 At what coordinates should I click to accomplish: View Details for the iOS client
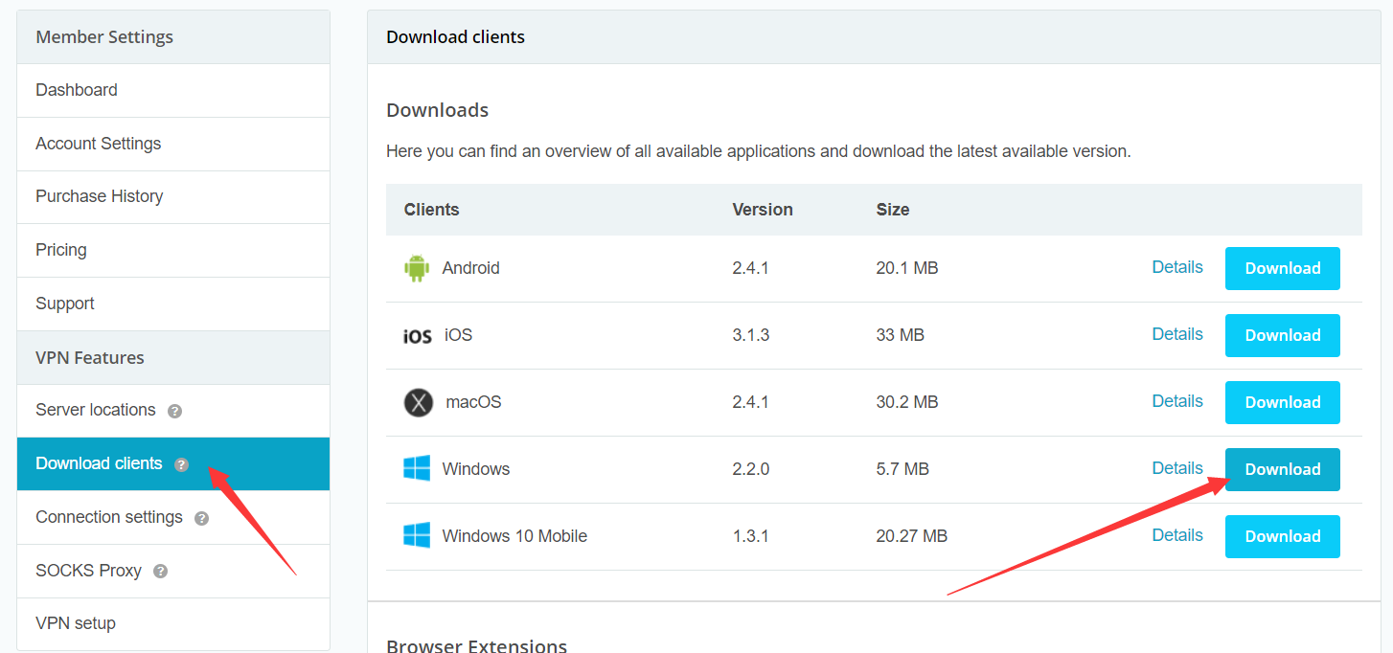pyautogui.click(x=1177, y=334)
